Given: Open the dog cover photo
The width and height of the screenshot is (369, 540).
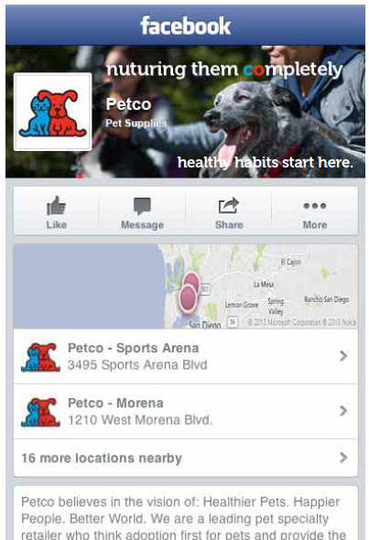Looking at the screenshot, I should coord(185,112).
